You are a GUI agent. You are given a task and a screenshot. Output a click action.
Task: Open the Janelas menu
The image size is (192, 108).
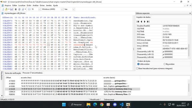[49, 5]
